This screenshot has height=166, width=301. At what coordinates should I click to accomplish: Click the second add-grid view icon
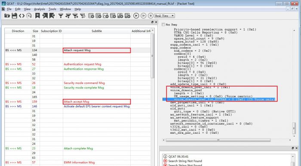click(x=98, y=16)
